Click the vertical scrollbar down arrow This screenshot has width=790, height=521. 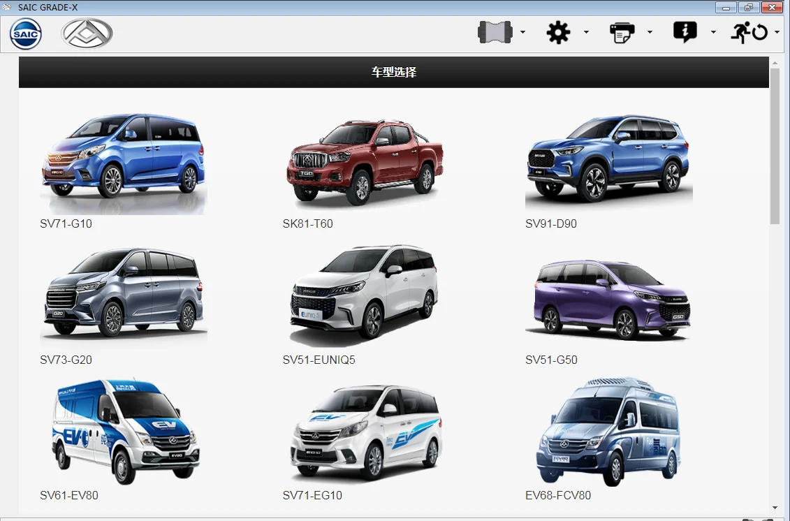click(x=775, y=508)
